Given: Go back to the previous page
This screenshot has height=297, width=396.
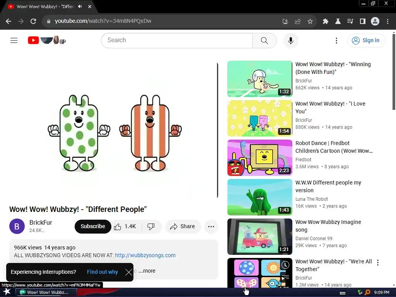Looking at the screenshot, I should [x=9, y=21].
